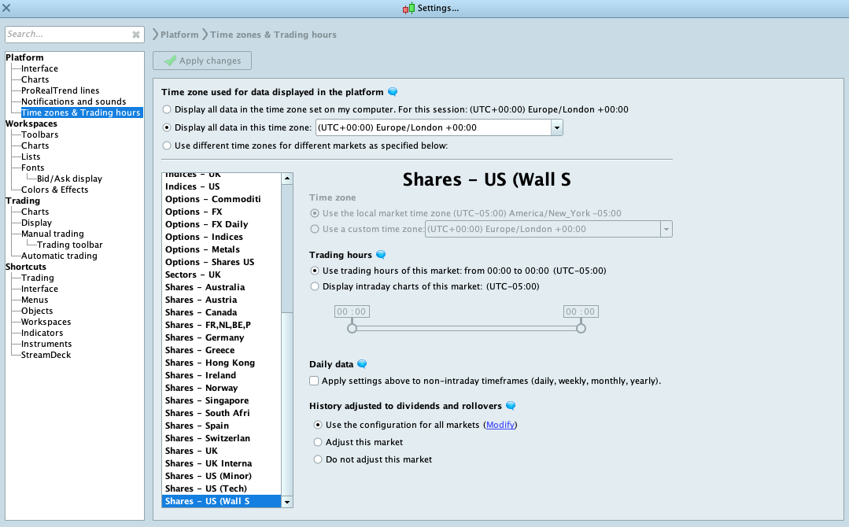Select 'Options - Metals' in market list

pyautogui.click(x=221, y=249)
